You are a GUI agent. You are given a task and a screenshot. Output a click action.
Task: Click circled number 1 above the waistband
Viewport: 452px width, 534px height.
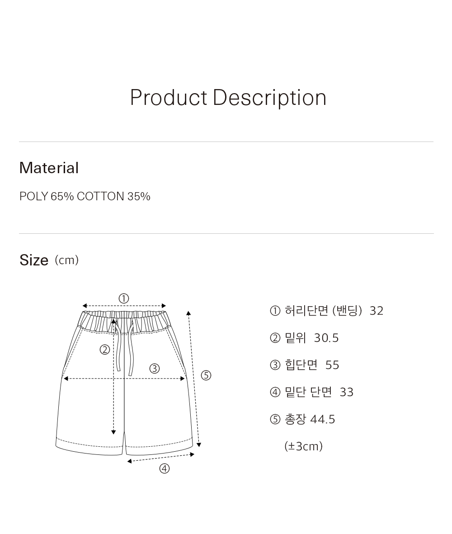[124, 299]
